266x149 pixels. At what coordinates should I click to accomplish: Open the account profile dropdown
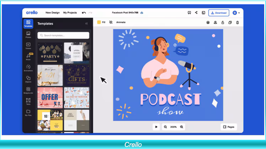[236, 13]
